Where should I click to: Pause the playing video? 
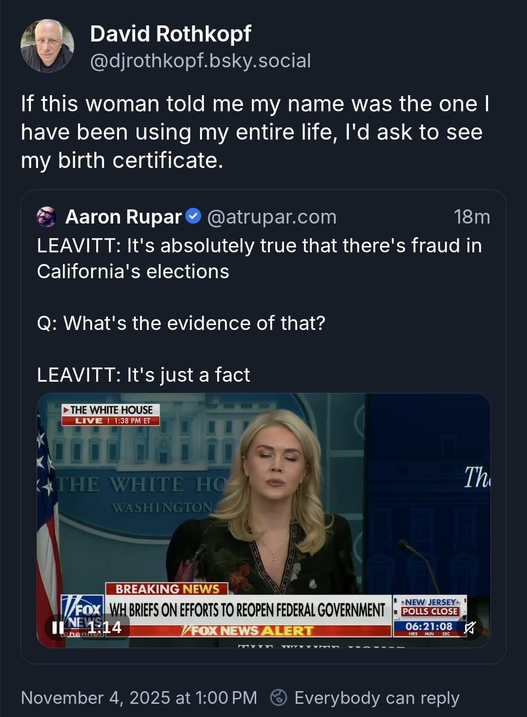tap(58, 628)
